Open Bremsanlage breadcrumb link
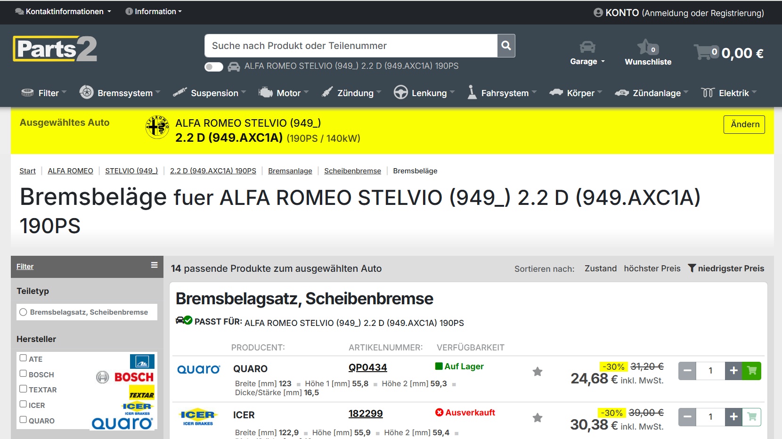This screenshot has width=782, height=439. (x=290, y=171)
